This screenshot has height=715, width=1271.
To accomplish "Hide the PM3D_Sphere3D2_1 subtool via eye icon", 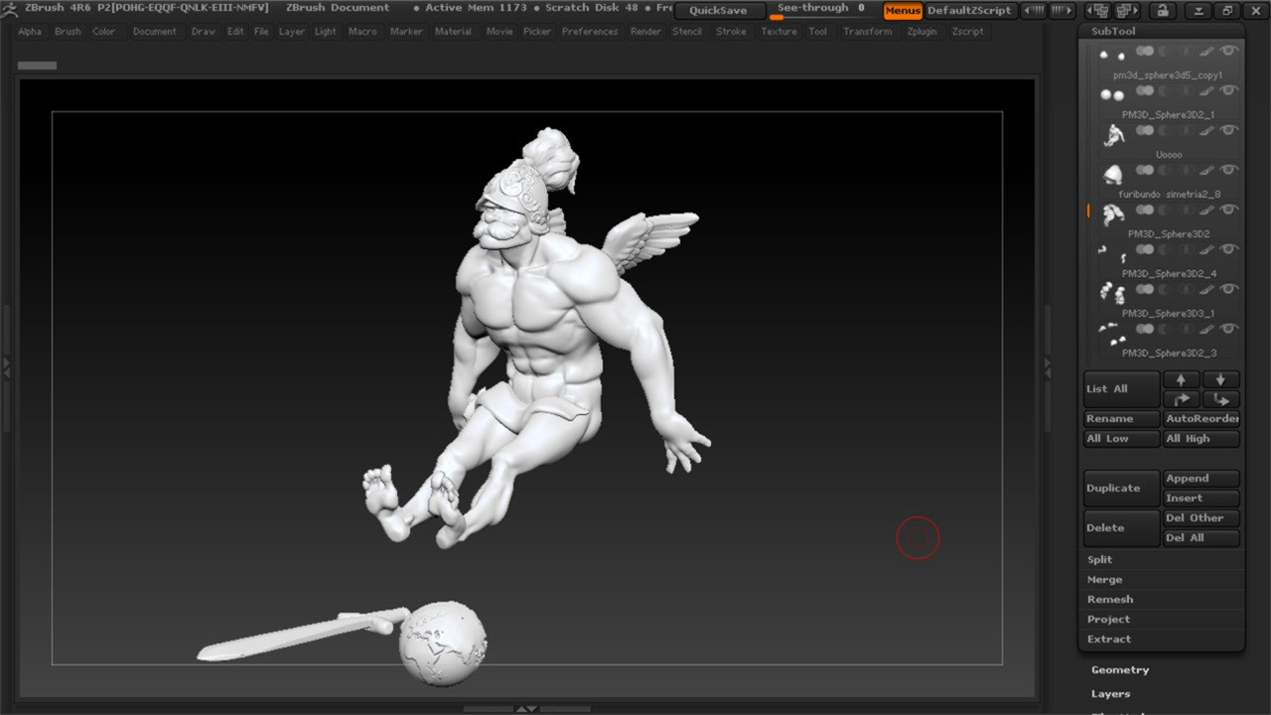I will pyautogui.click(x=1230, y=91).
